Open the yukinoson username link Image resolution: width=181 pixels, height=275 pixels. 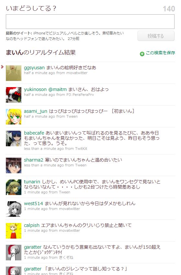tap(35, 89)
